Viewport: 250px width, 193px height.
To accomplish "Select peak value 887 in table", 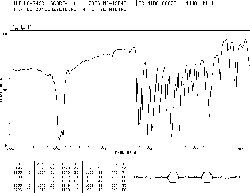I will pos(114,164).
